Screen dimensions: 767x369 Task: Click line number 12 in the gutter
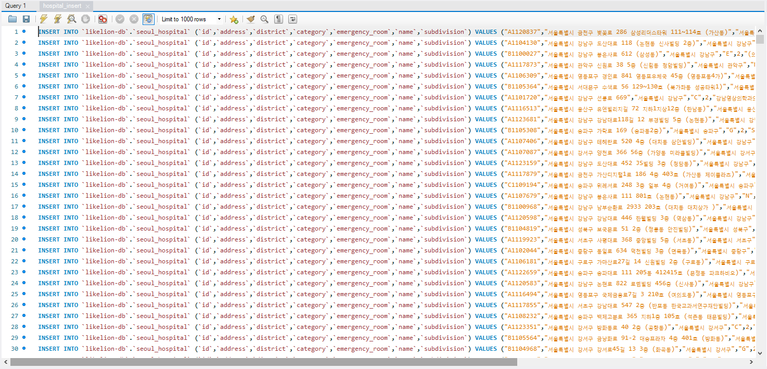(15, 152)
